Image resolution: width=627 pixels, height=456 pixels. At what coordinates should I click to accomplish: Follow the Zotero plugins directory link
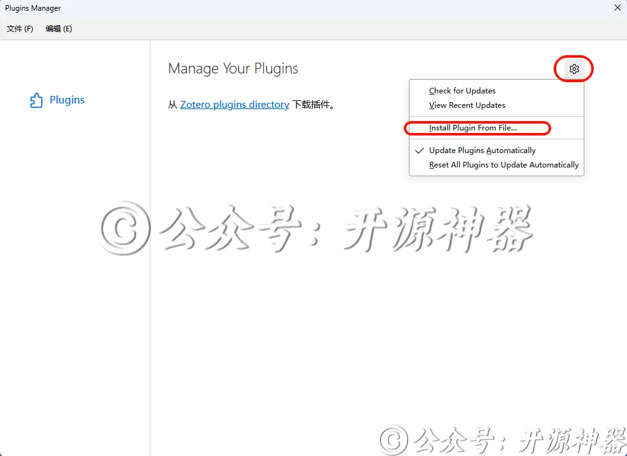tap(234, 104)
